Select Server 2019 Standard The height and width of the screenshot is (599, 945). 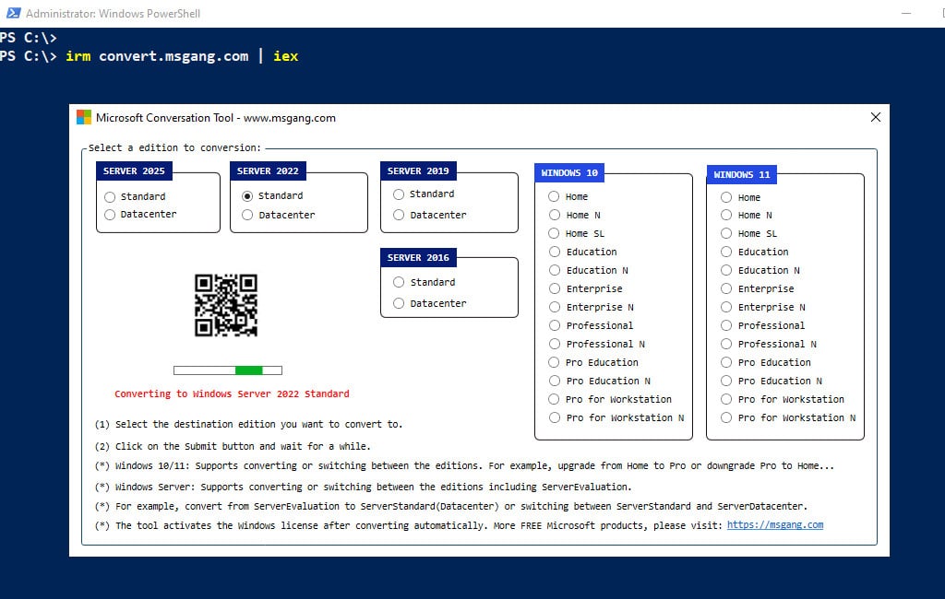point(399,194)
